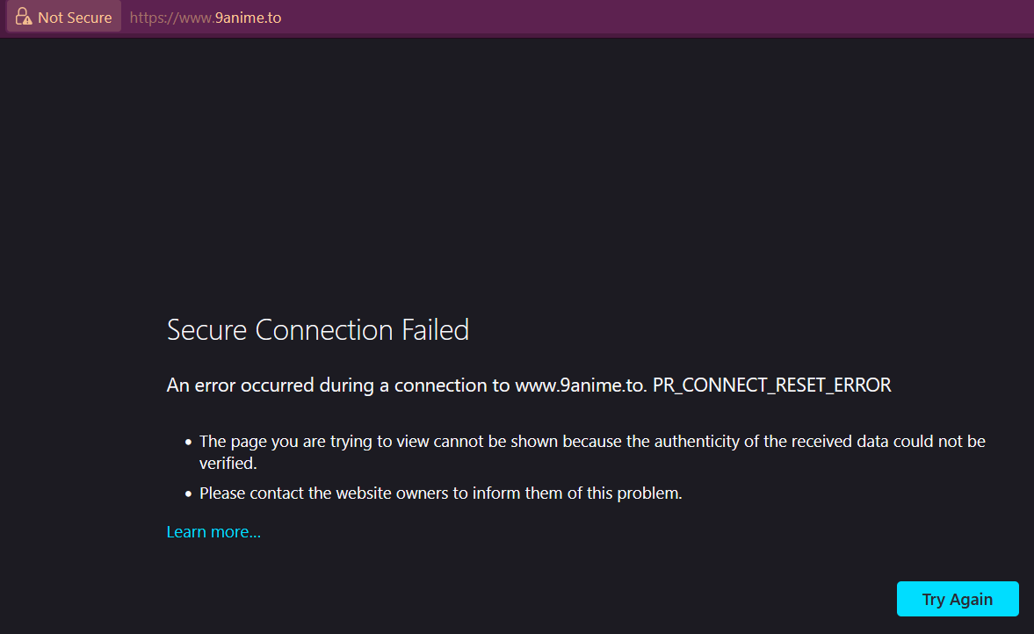Viewport: 1034px width, 634px height.
Task: Click the lock warning icon in address bar
Action: [24, 18]
